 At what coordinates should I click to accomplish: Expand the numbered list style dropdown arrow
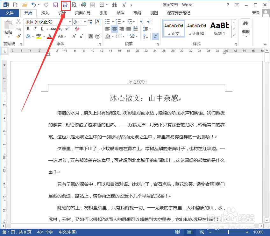124,22
